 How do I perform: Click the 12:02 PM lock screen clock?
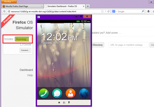(x=59, y=37)
